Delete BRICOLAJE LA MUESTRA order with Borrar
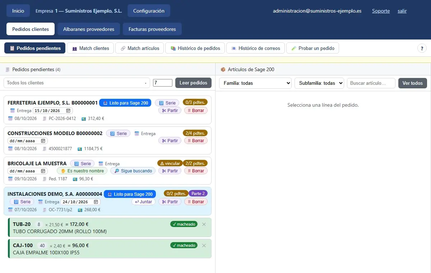 tap(196, 171)
